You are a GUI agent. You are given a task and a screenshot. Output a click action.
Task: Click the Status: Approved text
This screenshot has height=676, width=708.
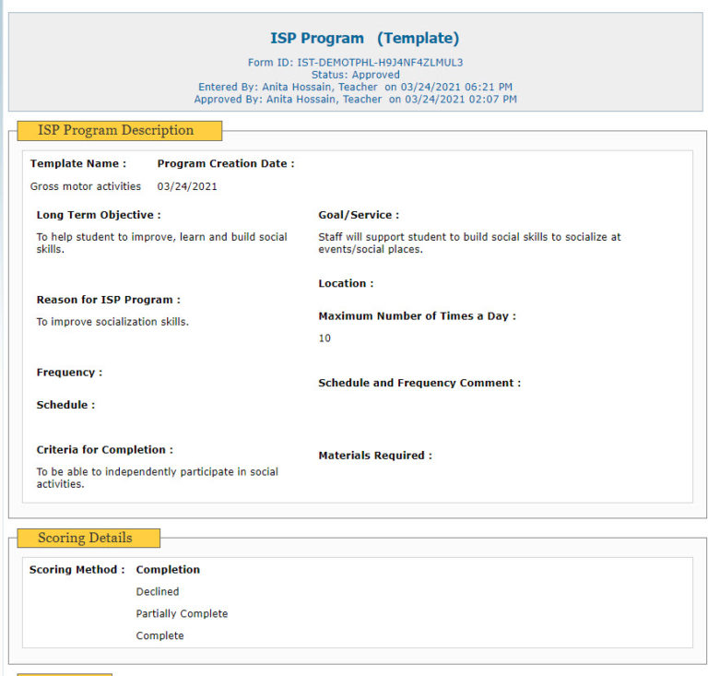tap(355, 75)
